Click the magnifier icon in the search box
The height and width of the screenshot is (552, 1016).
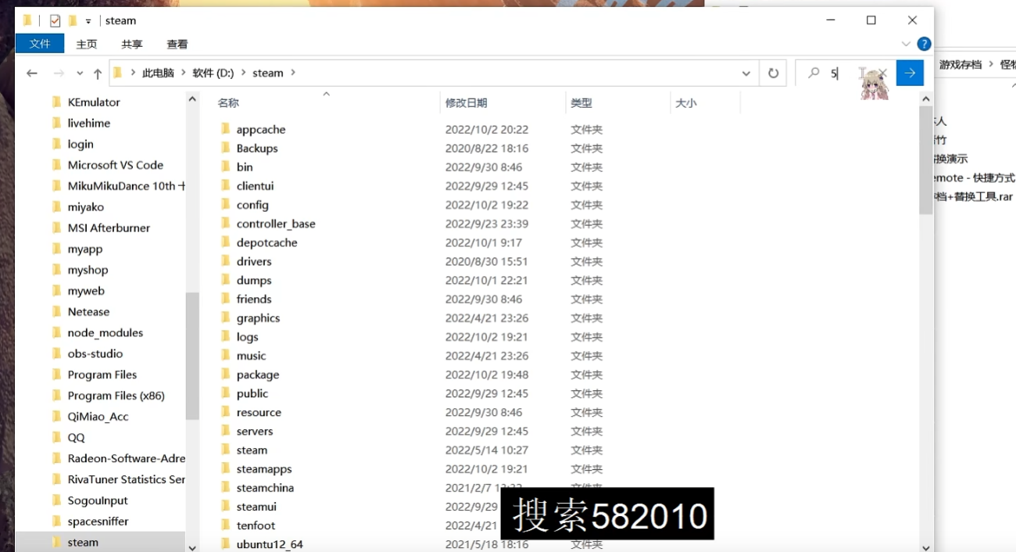814,73
